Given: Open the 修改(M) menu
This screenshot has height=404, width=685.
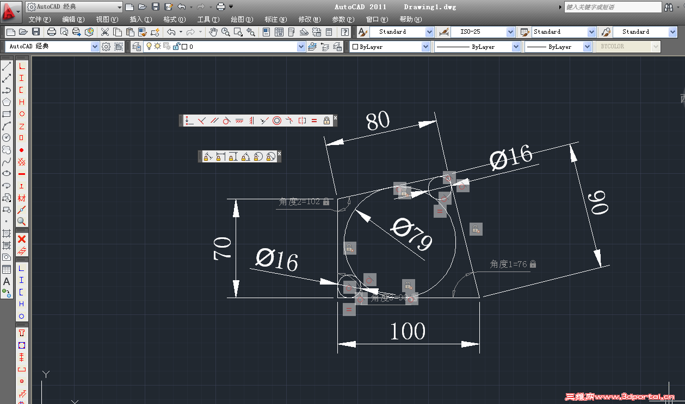Looking at the screenshot, I should [x=308, y=19].
